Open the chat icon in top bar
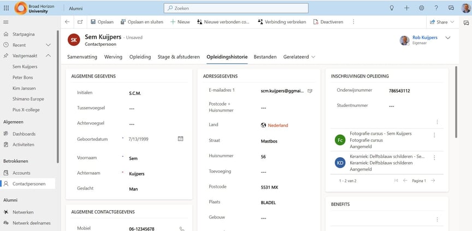The image size is (472, 231). (451, 8)
